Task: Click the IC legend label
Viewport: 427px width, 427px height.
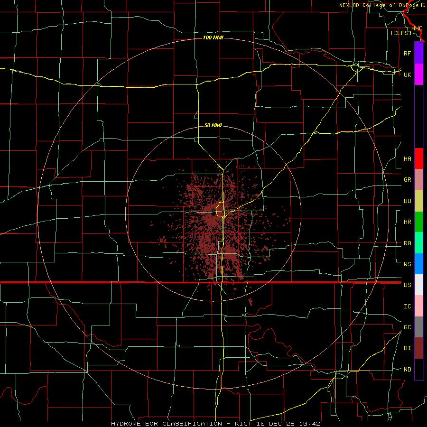Action: (407, 306)
